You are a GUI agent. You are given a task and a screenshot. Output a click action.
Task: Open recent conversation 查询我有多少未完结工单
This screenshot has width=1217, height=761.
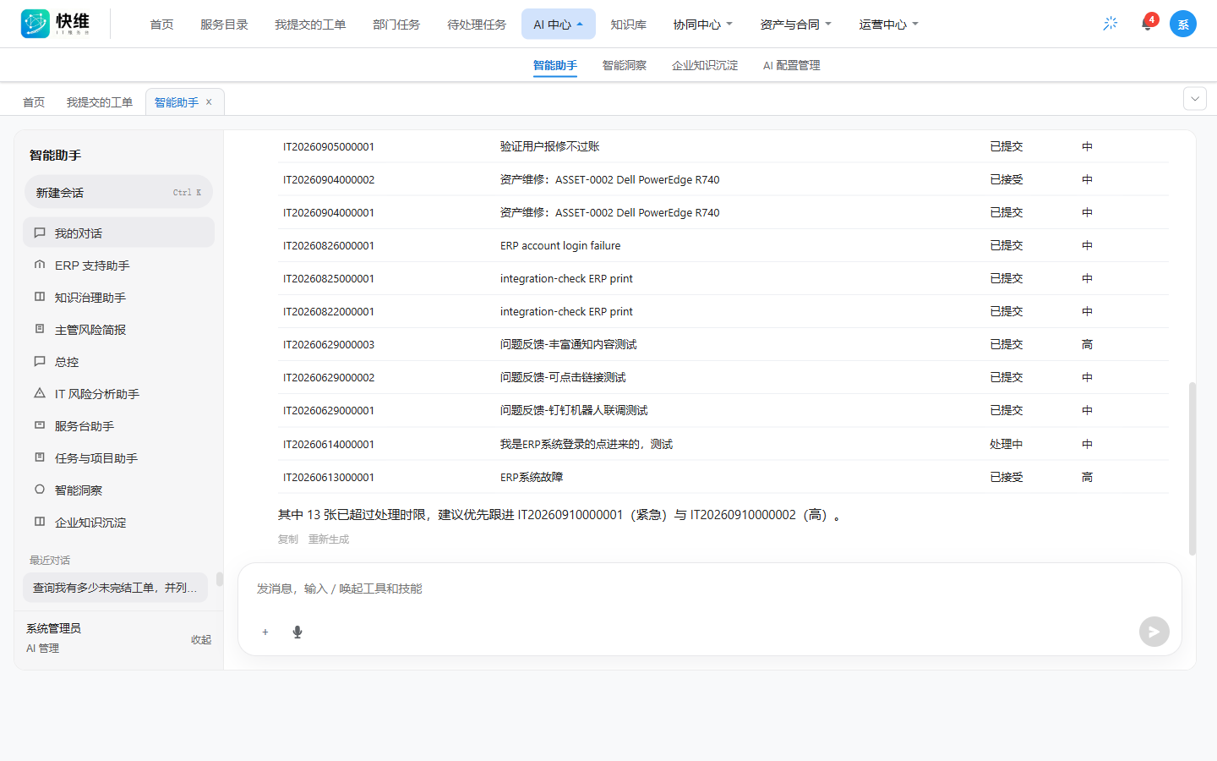115,588
